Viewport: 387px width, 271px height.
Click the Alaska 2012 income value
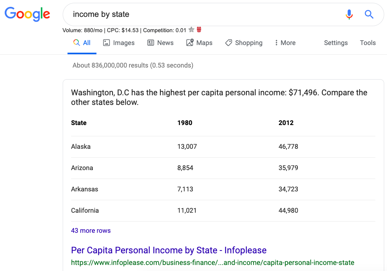288,146
